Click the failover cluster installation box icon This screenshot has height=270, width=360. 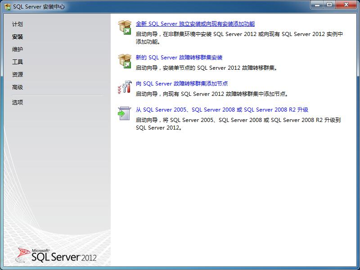point(125,61)
